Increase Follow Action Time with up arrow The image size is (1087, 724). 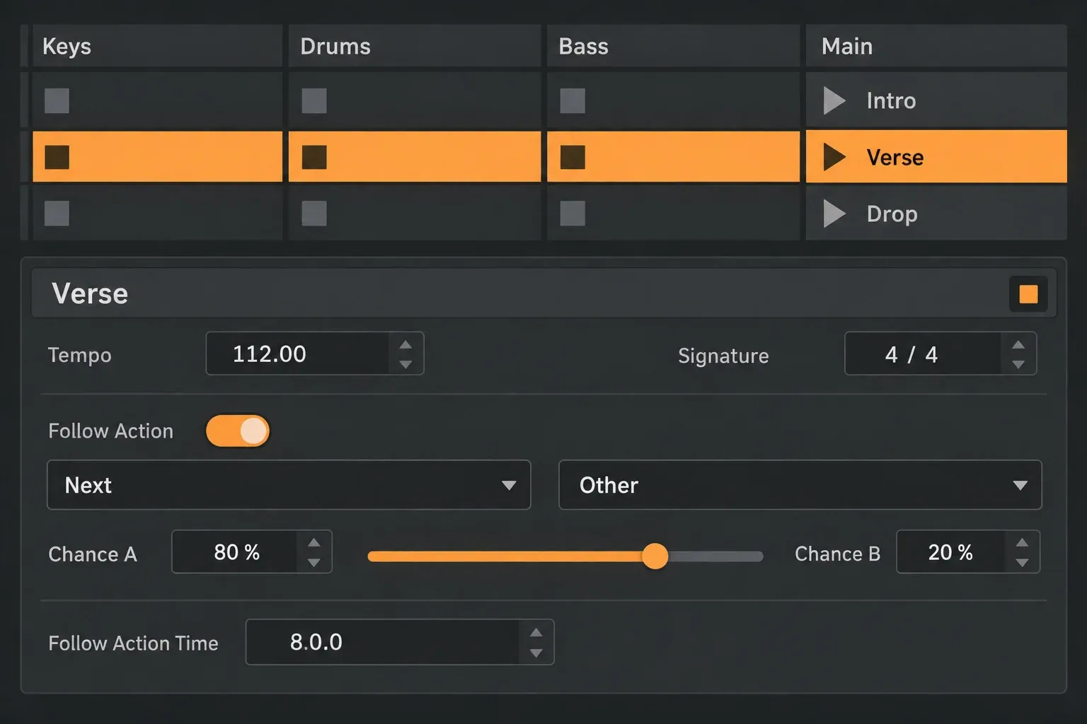tap(536, 632)
